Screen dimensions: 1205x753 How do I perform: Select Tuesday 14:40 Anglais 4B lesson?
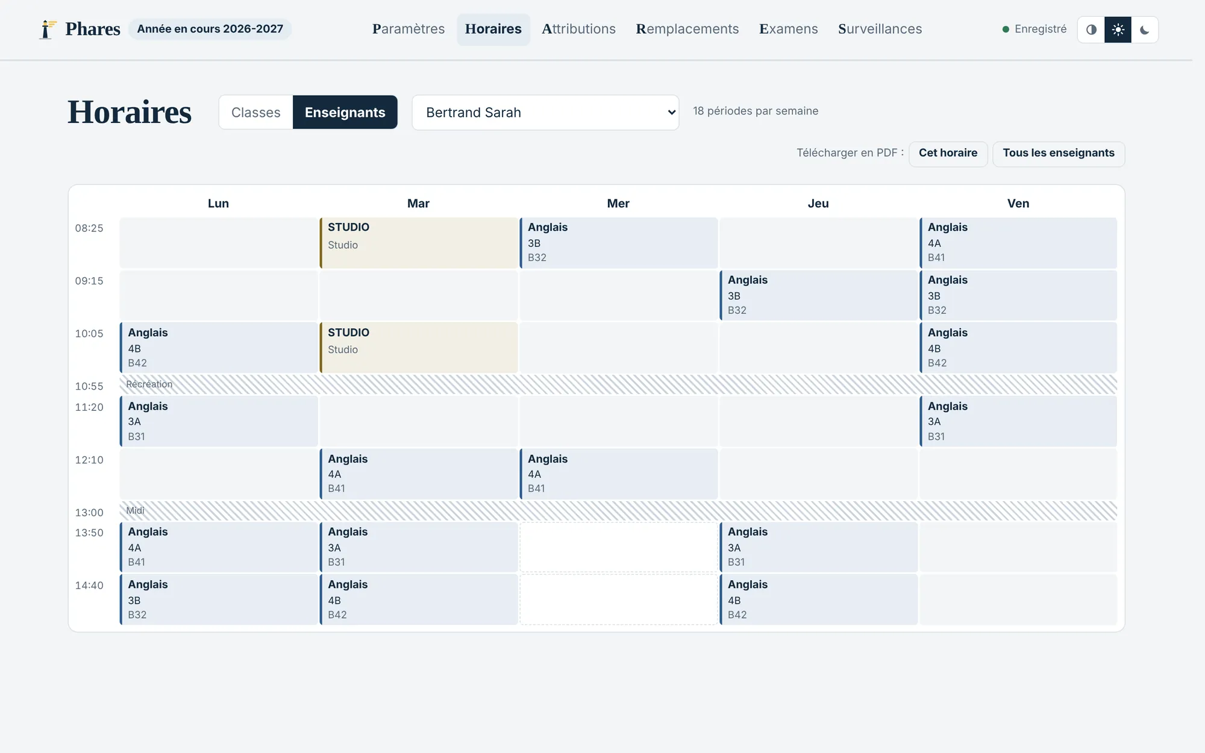point(419,599)
